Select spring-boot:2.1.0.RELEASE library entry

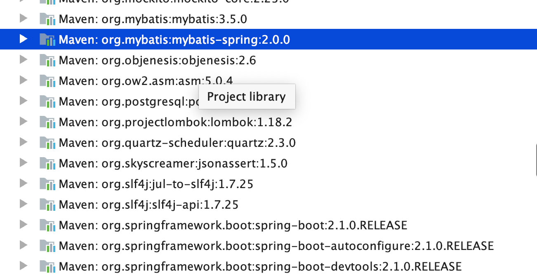(233, 226)
